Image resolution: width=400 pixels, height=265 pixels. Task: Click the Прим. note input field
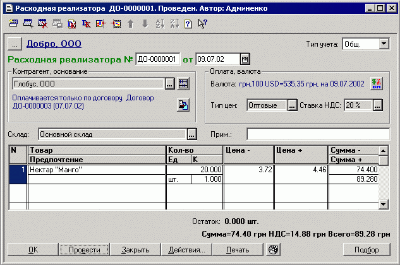coord(318,134)
